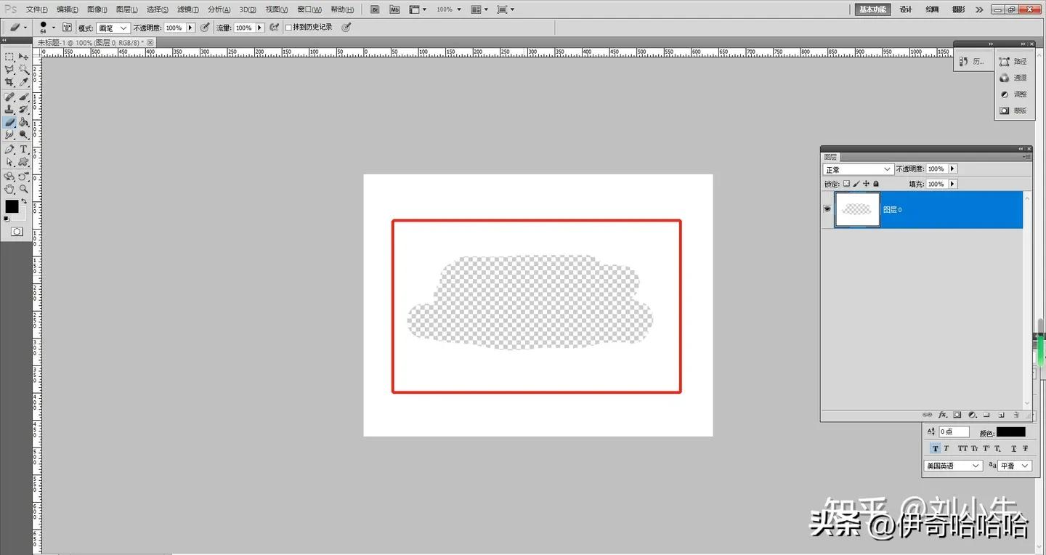
Task: Toggle faux bold in character panel
Action: (x=935, y=448)
